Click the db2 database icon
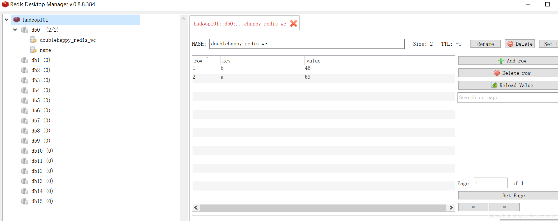558x221 pixels. (x=25, y=70)
